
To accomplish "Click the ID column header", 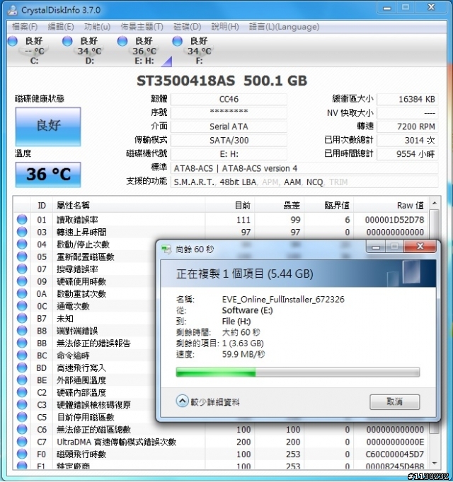I will 42,206.
